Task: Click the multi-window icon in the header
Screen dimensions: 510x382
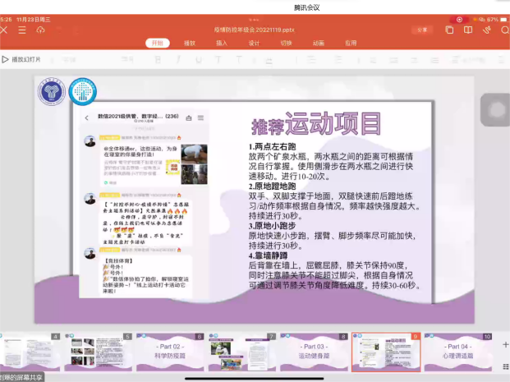Action: [449, 30]
